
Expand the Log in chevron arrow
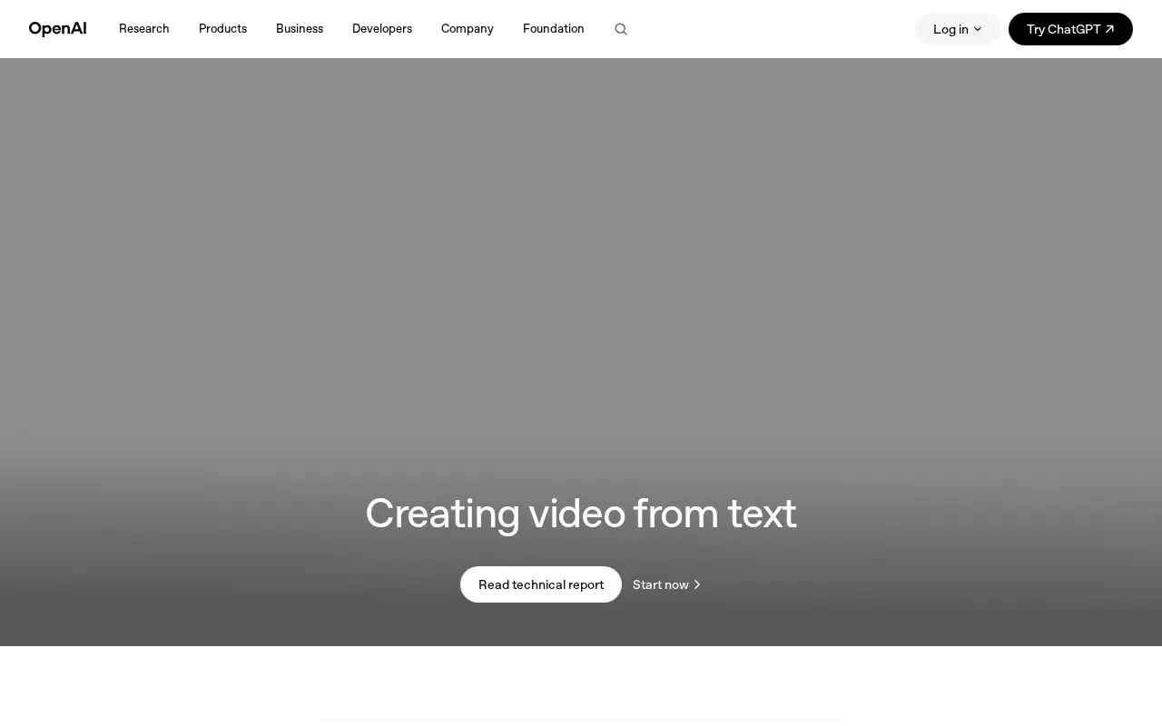(978, 29)
